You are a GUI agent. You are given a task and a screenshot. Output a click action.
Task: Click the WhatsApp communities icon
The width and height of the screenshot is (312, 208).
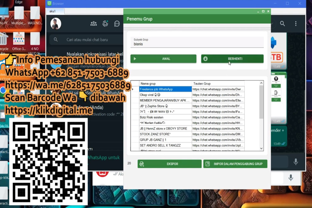tap(93, 24)
